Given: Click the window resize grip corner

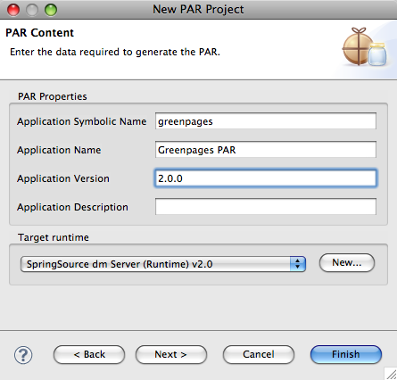Looking at the screenshot, I should [391, 374].
